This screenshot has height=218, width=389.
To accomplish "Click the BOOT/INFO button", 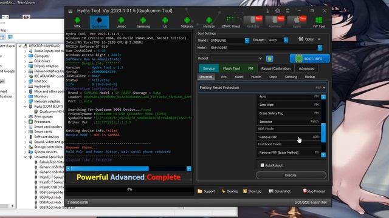I will [310, 59].
